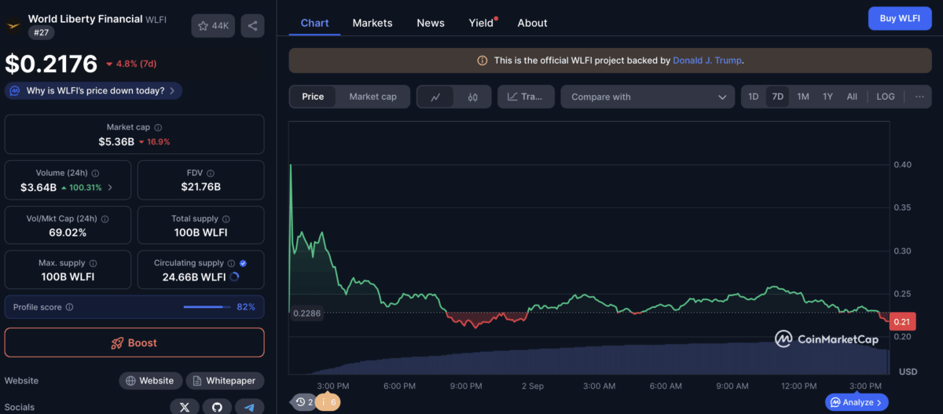Open Circulating supply info icon
This screenshot has height=414, width=943.
tap(231, 263)
